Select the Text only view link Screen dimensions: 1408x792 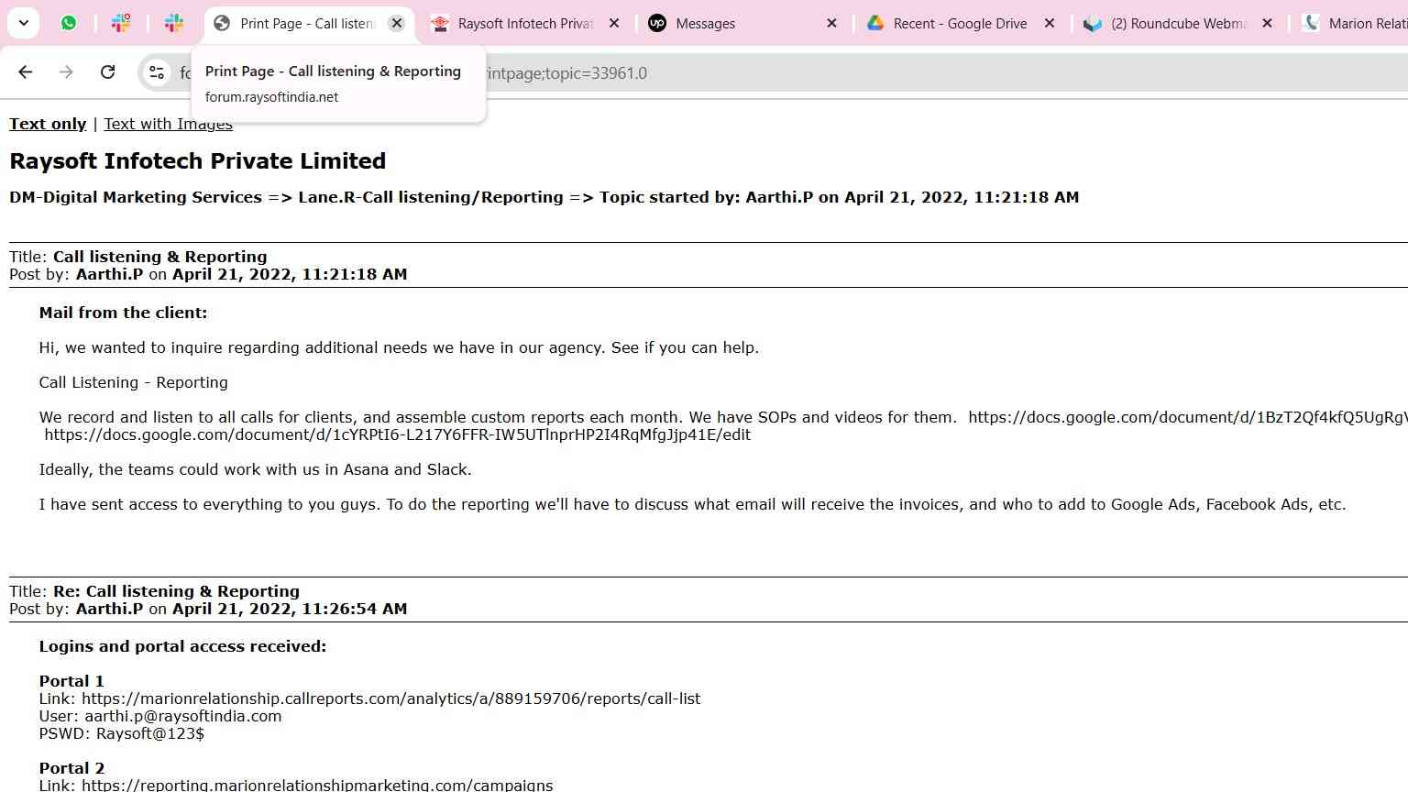(x=48, y=124)
